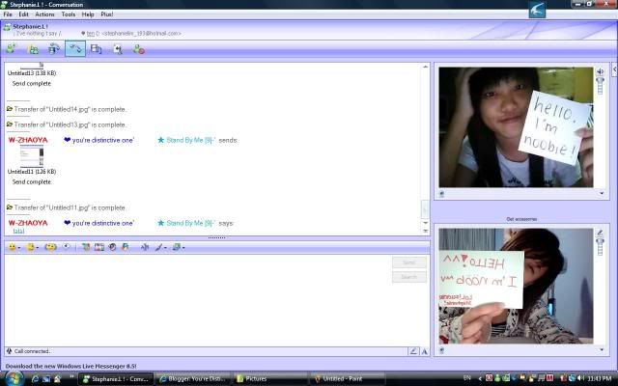The image size is (618, 386).
Task: Switch to handwriting input mode
Action: click(x=413, y=351)
